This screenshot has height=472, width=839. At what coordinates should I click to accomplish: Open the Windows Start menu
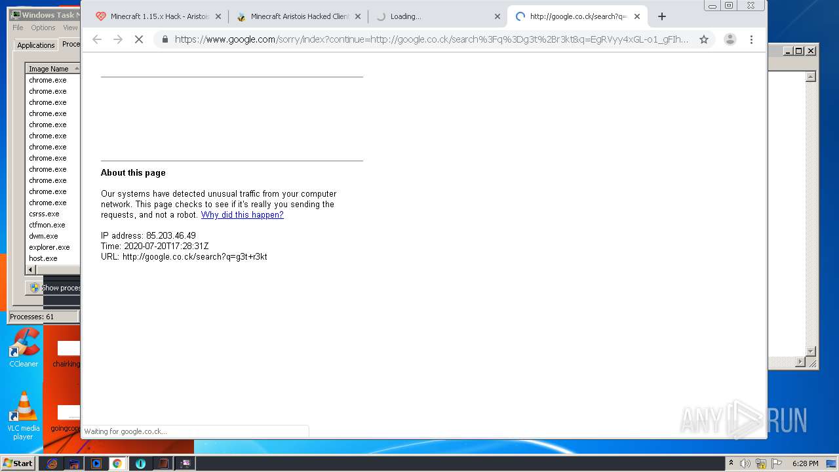pyautogui.click(x=18, y=463)
